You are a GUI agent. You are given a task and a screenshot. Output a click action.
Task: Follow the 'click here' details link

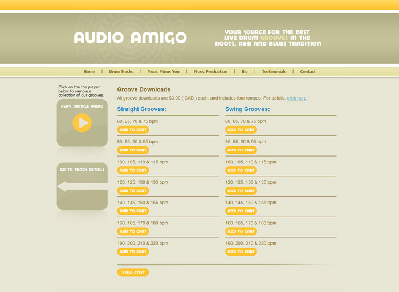coord(297,98)
